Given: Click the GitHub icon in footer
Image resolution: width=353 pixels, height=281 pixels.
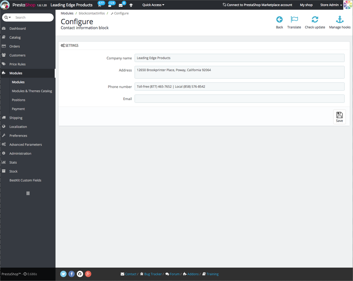Looking at the screenshot, I should pos(80,274).
